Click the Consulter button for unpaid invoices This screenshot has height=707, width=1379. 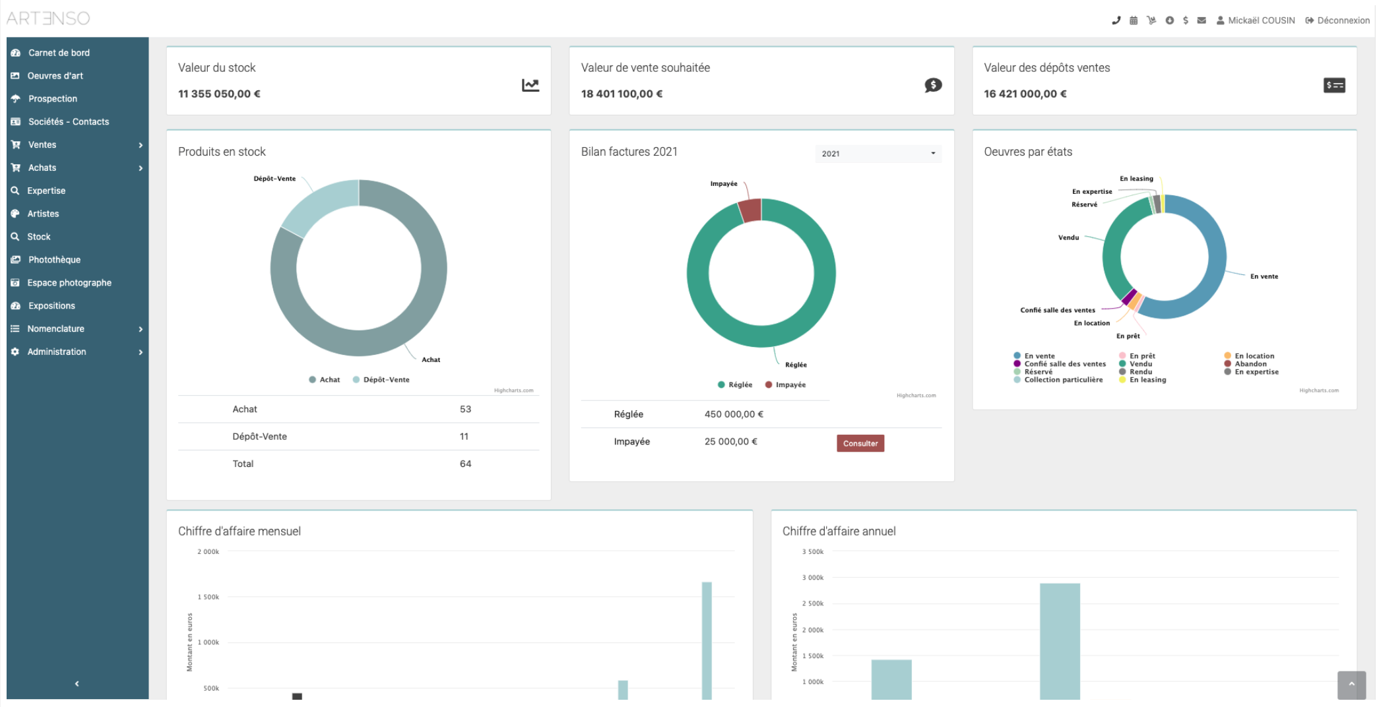pos(860,443)
